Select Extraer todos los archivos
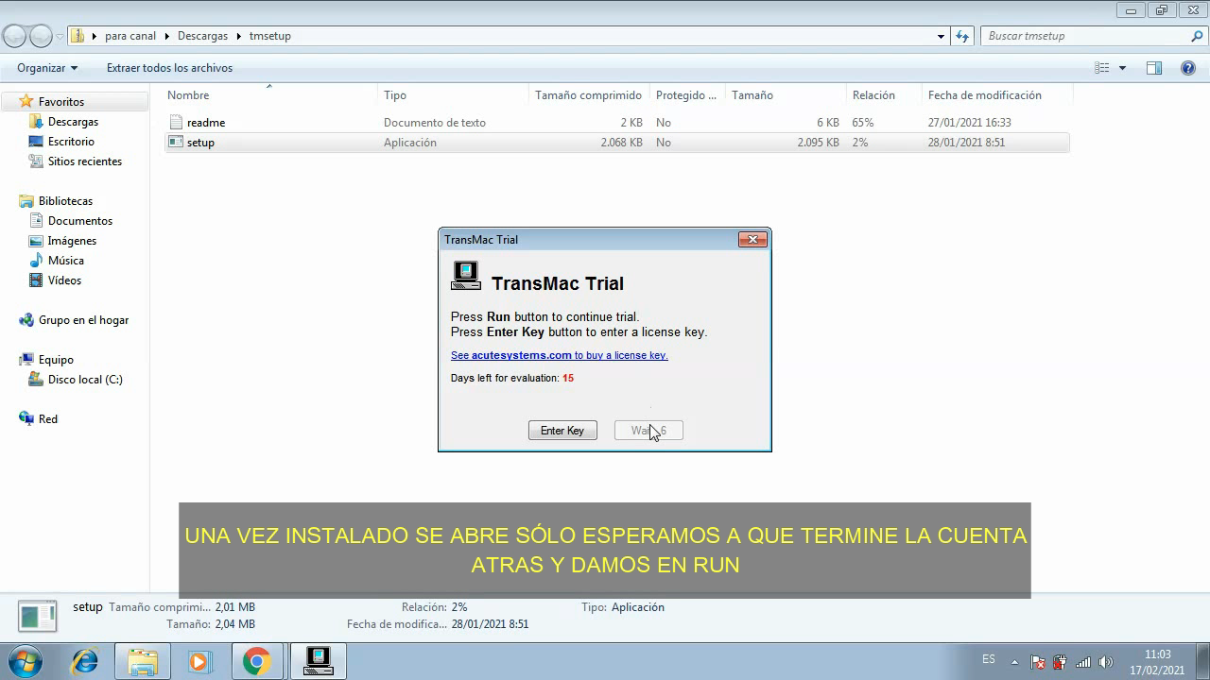The height and width of the screenshot is (680, 1210). click(169, 67)
